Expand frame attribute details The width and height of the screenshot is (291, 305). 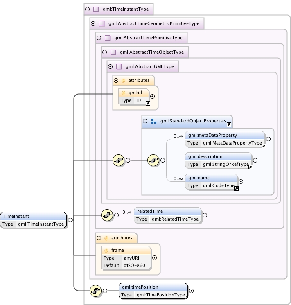[x=154, y=258]
